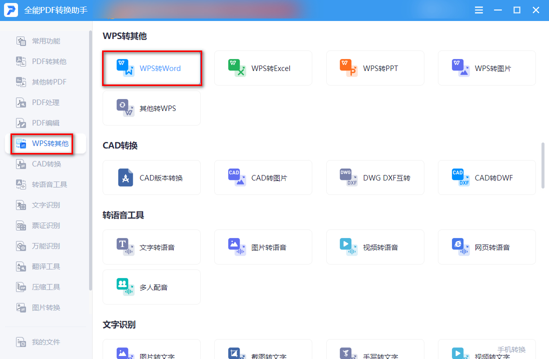Open the 网页转语音 converter

pos(486,247)
